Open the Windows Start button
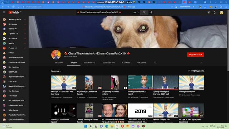The width and height of the screenshot is (229, 129). point(86,126)
